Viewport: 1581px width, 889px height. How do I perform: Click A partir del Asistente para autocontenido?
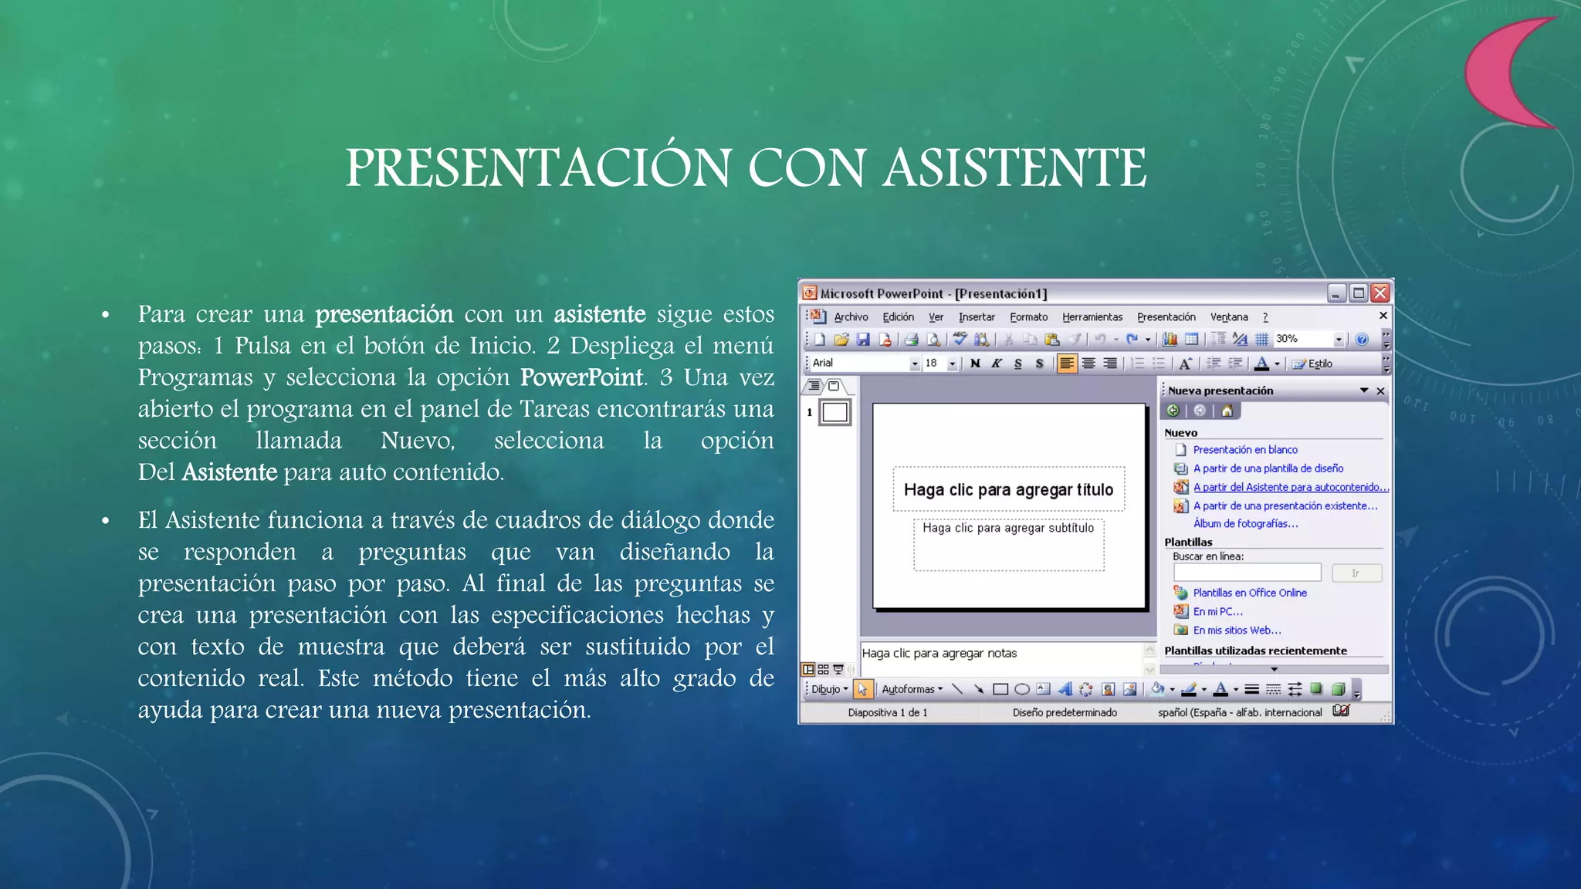click(1291, 487)
